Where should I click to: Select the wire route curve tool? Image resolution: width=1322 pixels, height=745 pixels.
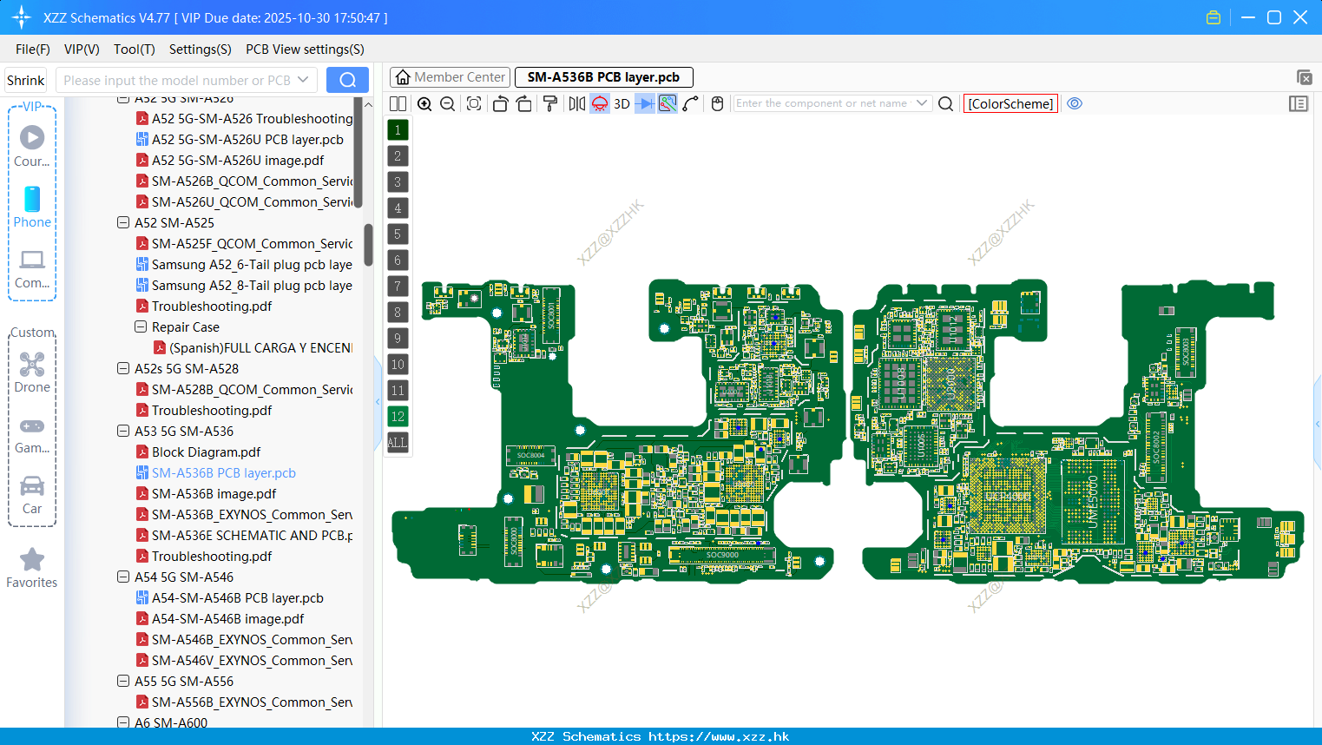click(691, 104)
